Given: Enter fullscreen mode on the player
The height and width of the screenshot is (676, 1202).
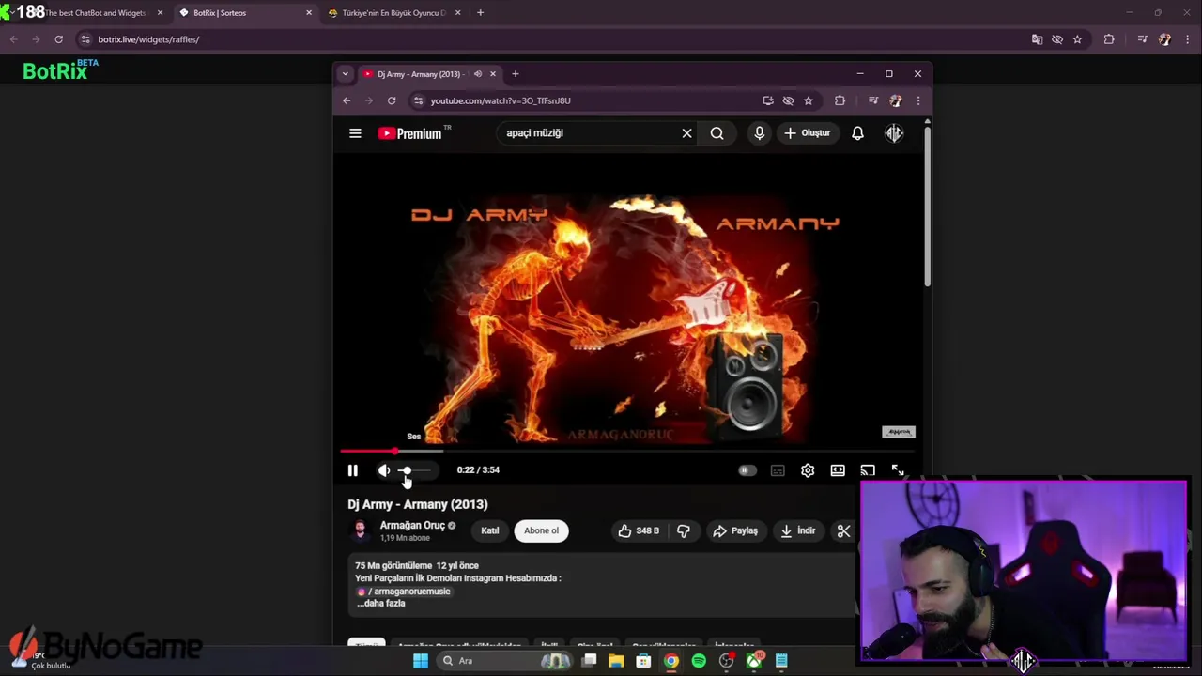Looking at the screenshot, I should [x=898, y=470].
